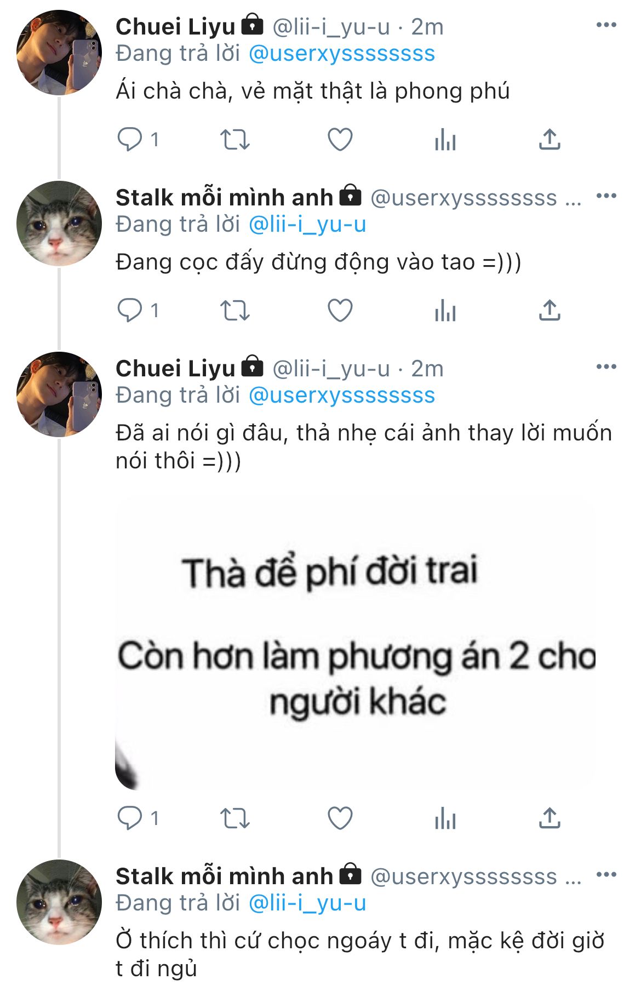This screenshot has height=991, width=641.
Task: Like the "Ái chà chà" tweet
Action: coord(340,139)
